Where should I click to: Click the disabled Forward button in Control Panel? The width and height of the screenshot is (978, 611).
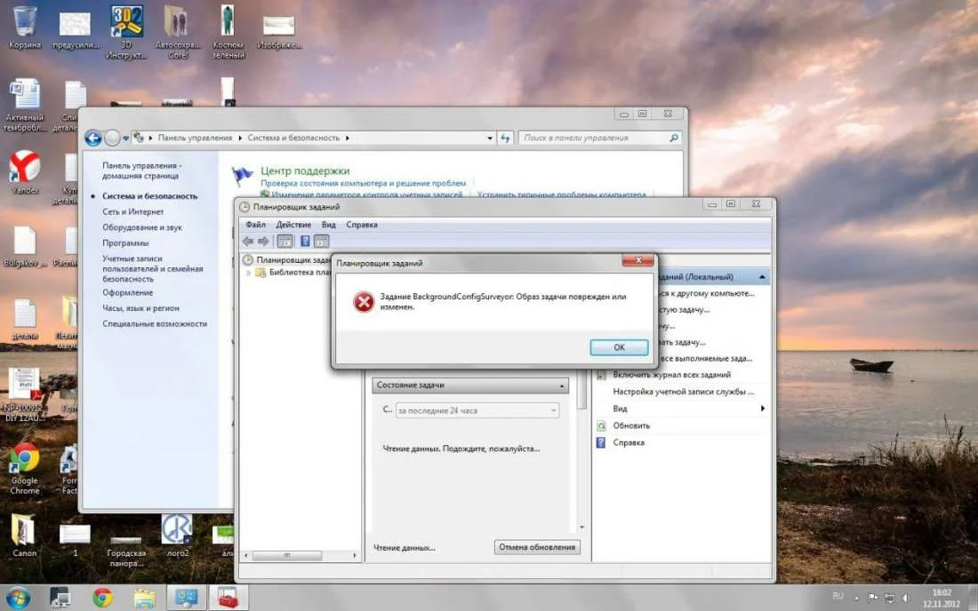pyautogui.click(x=112, y=138)
